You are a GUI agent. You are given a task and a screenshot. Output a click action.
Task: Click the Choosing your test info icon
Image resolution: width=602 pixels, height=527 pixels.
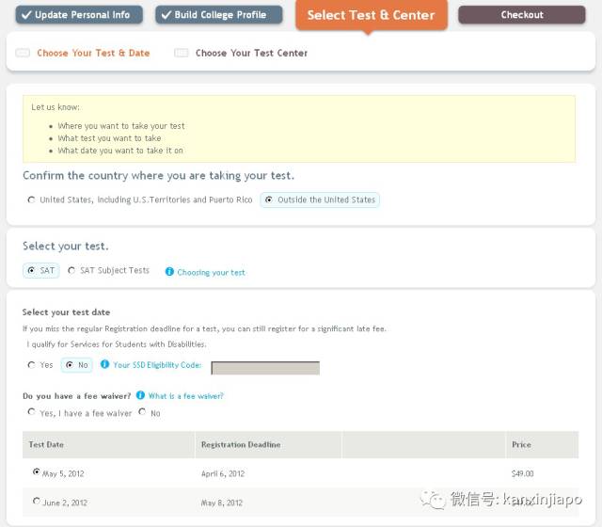tap(169, 272)
